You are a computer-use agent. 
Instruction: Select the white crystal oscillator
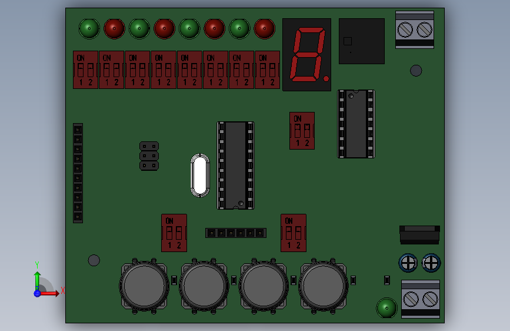[x=200, y=176]
